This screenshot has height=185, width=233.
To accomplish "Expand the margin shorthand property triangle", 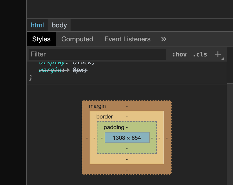I will click(x=69, y=70).
